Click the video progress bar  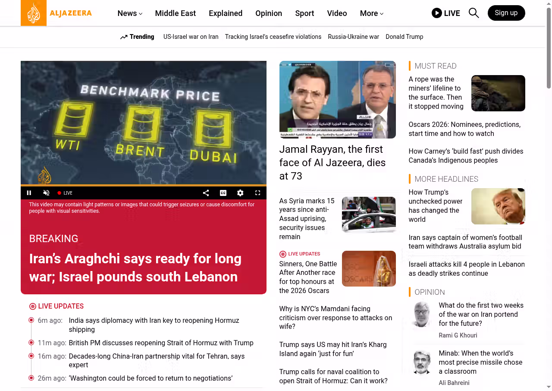[143, 186]
